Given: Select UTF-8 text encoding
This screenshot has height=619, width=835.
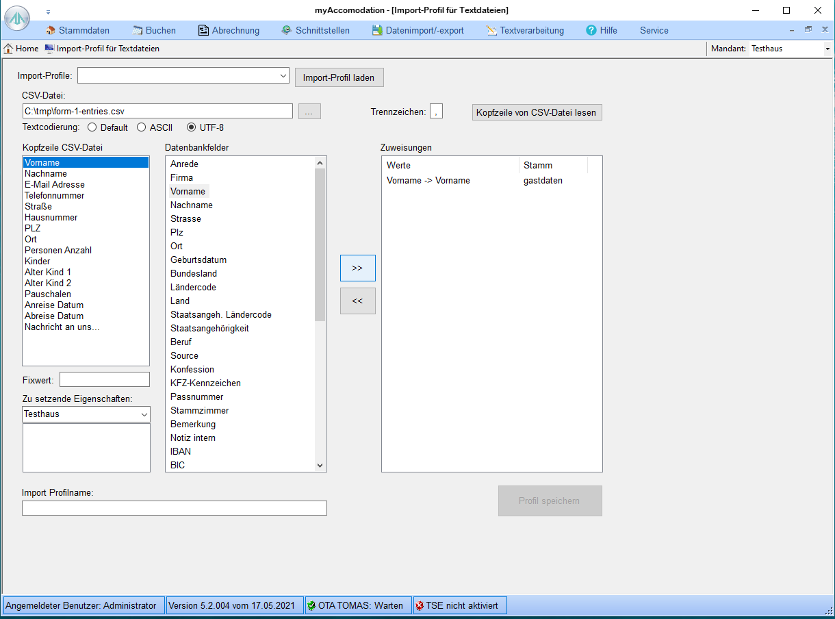Looking at the screenshot, I should coord(191,127).
